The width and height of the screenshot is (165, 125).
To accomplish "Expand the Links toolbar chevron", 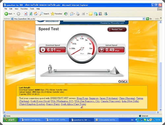I will [161, 18].
